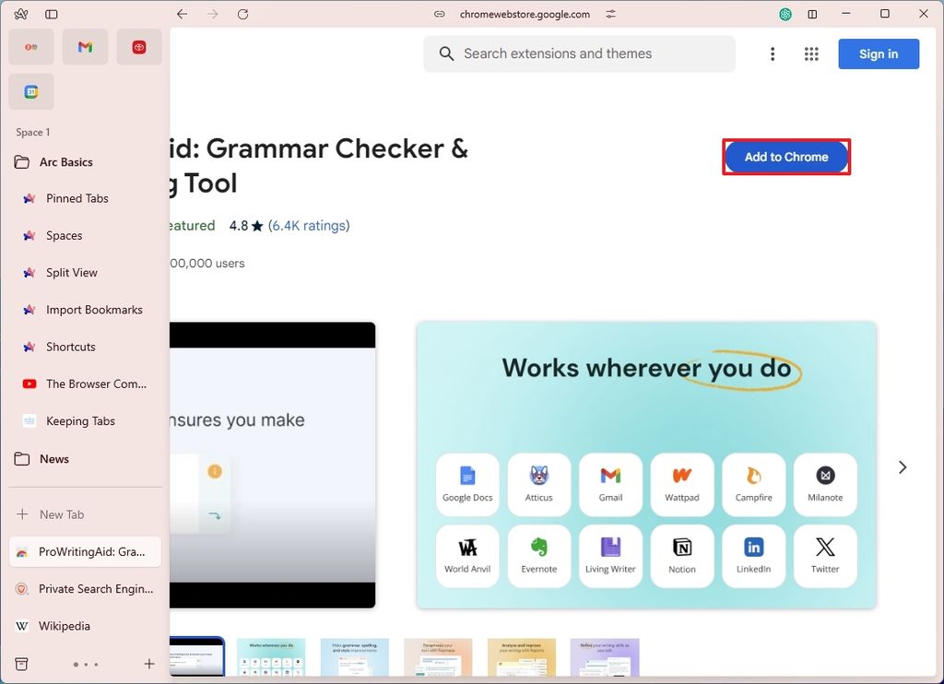Open the Google Calendar pinned tab

(30, 91)
